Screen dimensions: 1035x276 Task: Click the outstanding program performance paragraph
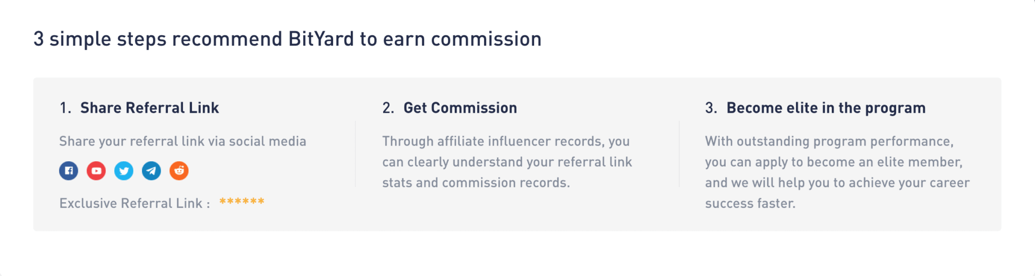click(x=837, y=172)
